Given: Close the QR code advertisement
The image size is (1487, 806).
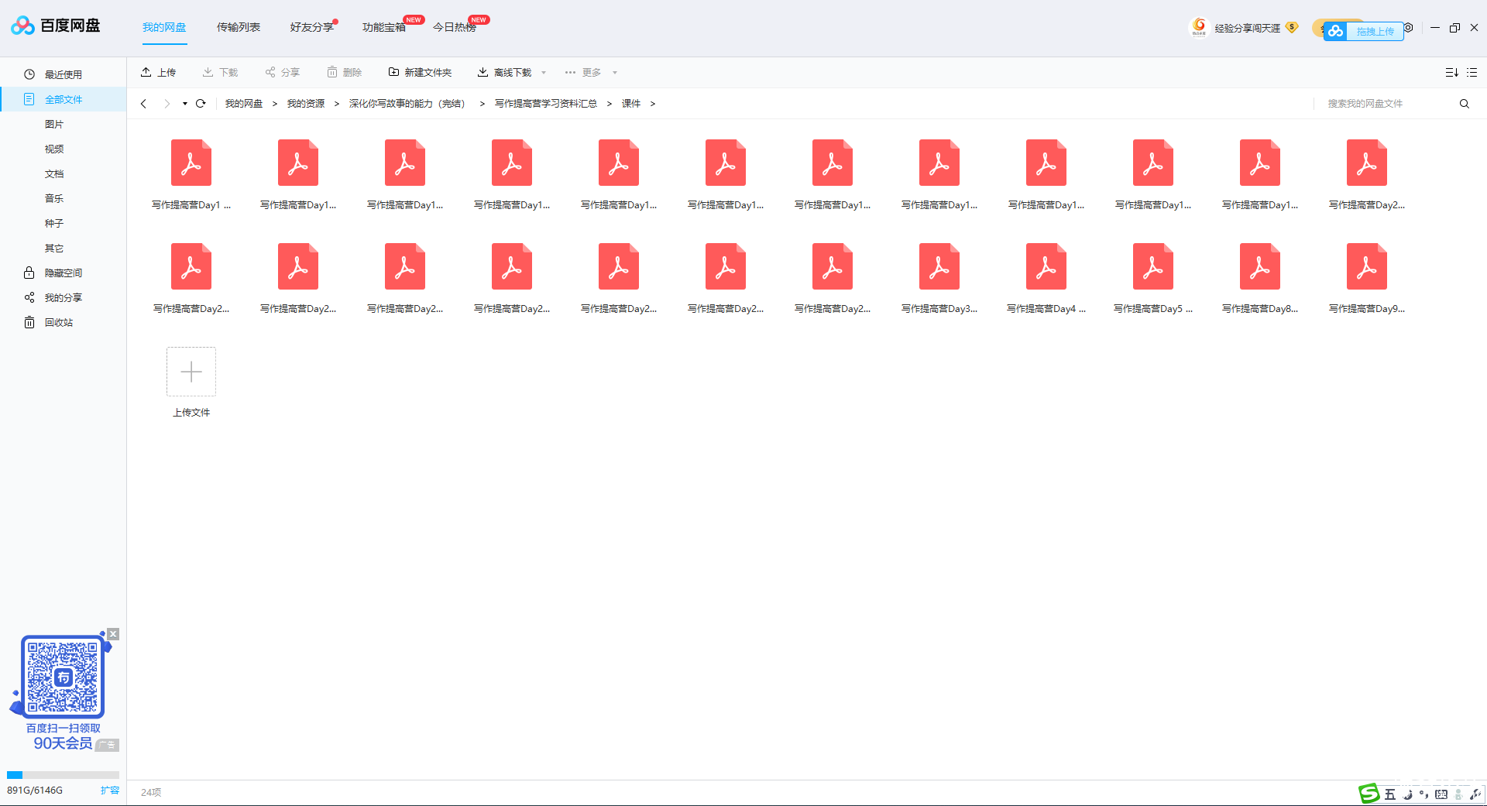Looking at the screenshot, I should click(x=113, y=634).
